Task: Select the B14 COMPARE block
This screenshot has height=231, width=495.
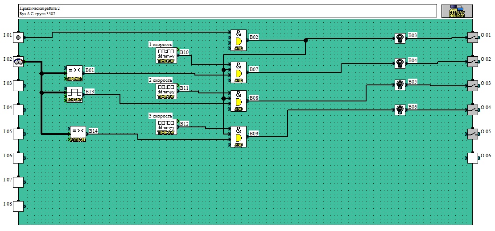Action: 78,134
